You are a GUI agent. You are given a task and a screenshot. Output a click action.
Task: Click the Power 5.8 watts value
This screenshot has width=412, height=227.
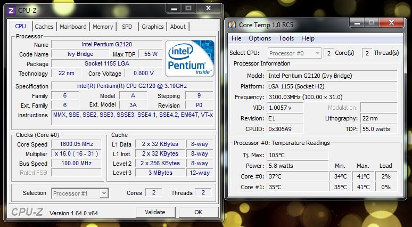298,166
